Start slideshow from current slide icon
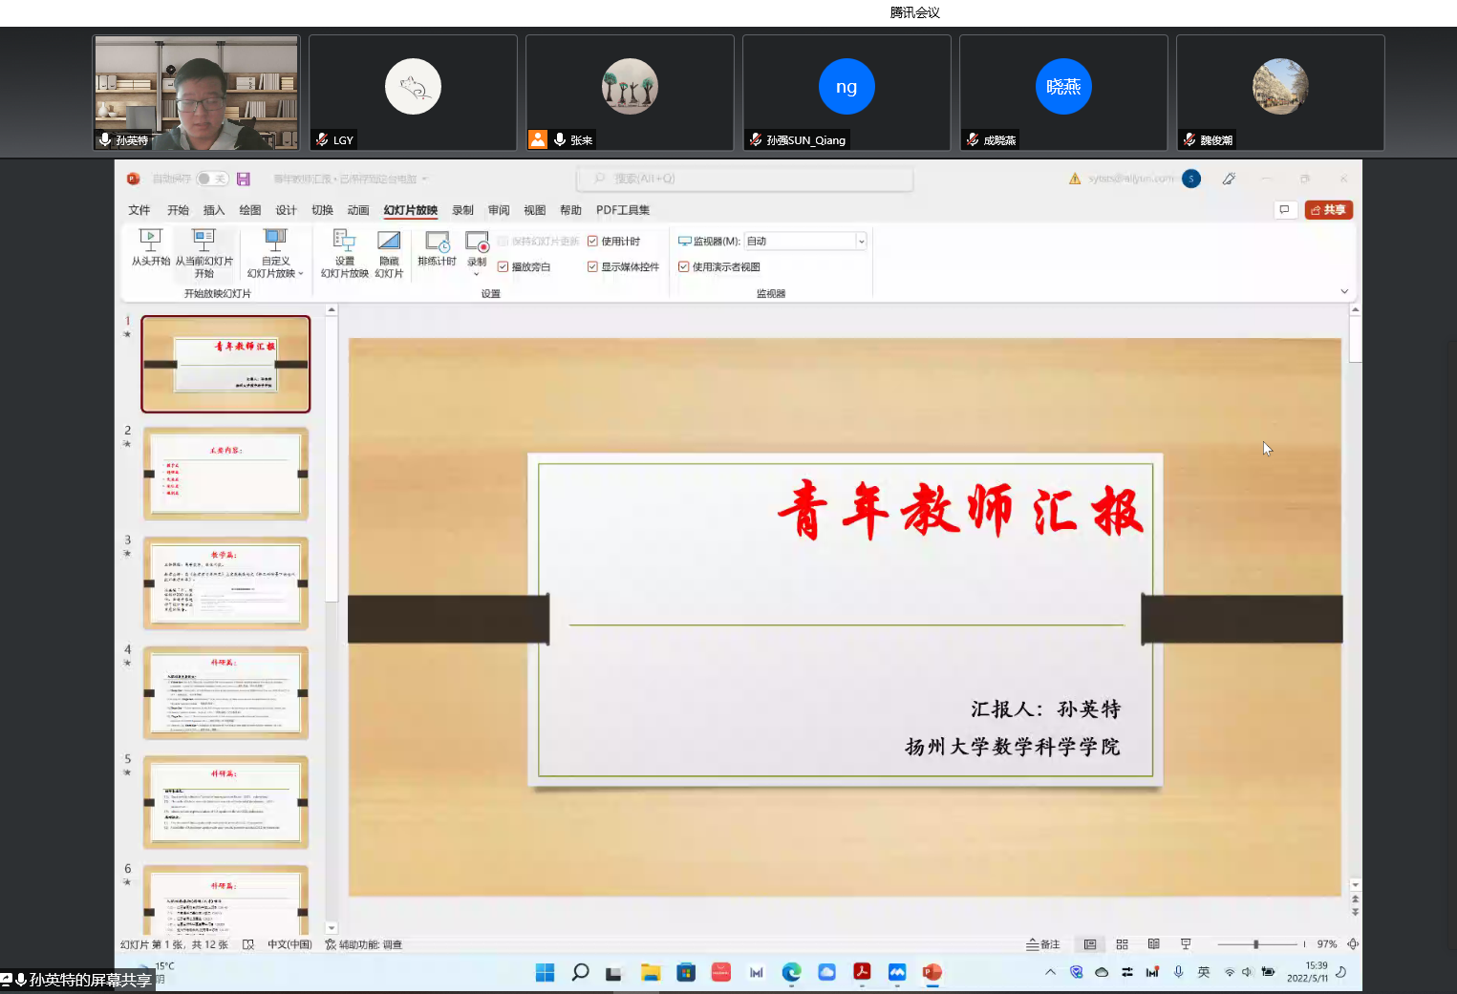 (x=204, y=240)
